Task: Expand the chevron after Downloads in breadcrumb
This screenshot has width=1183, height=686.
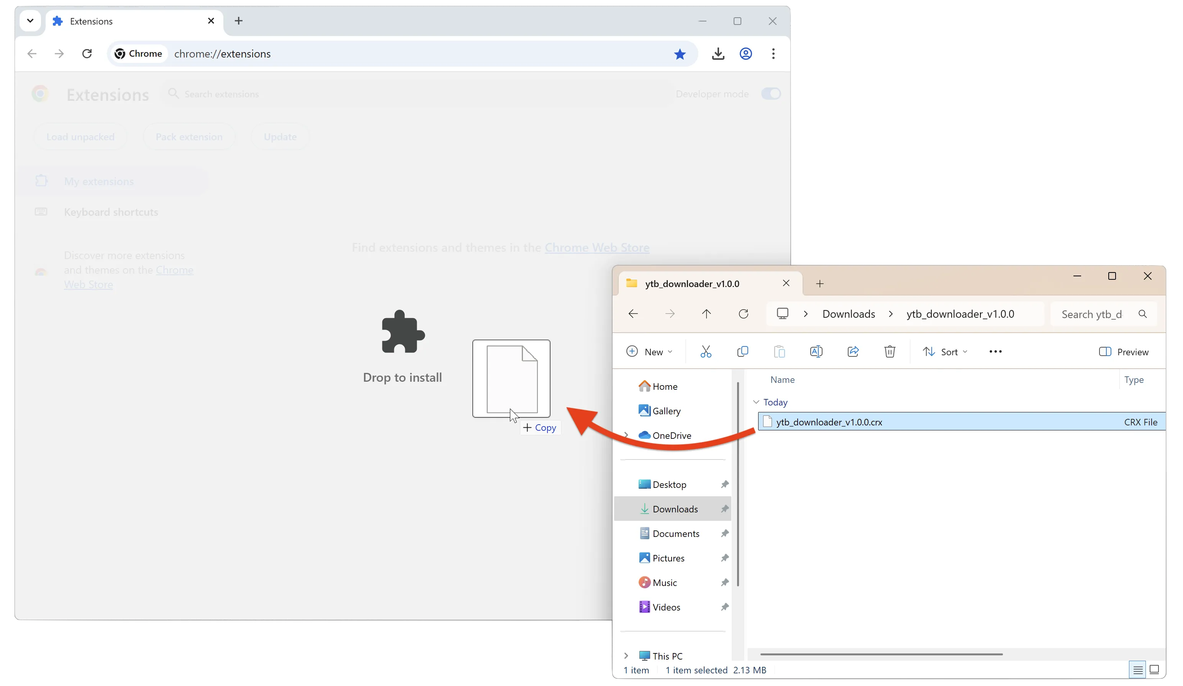Action: [x=891, y=314]
